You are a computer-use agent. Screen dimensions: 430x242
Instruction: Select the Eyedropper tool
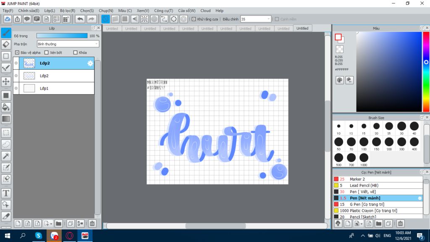(x=6, y=216)
